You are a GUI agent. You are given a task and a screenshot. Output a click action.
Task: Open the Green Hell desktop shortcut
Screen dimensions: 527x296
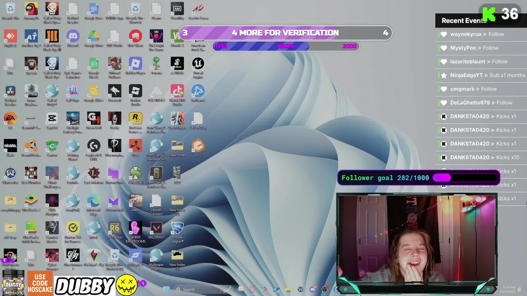pos(94,121)
